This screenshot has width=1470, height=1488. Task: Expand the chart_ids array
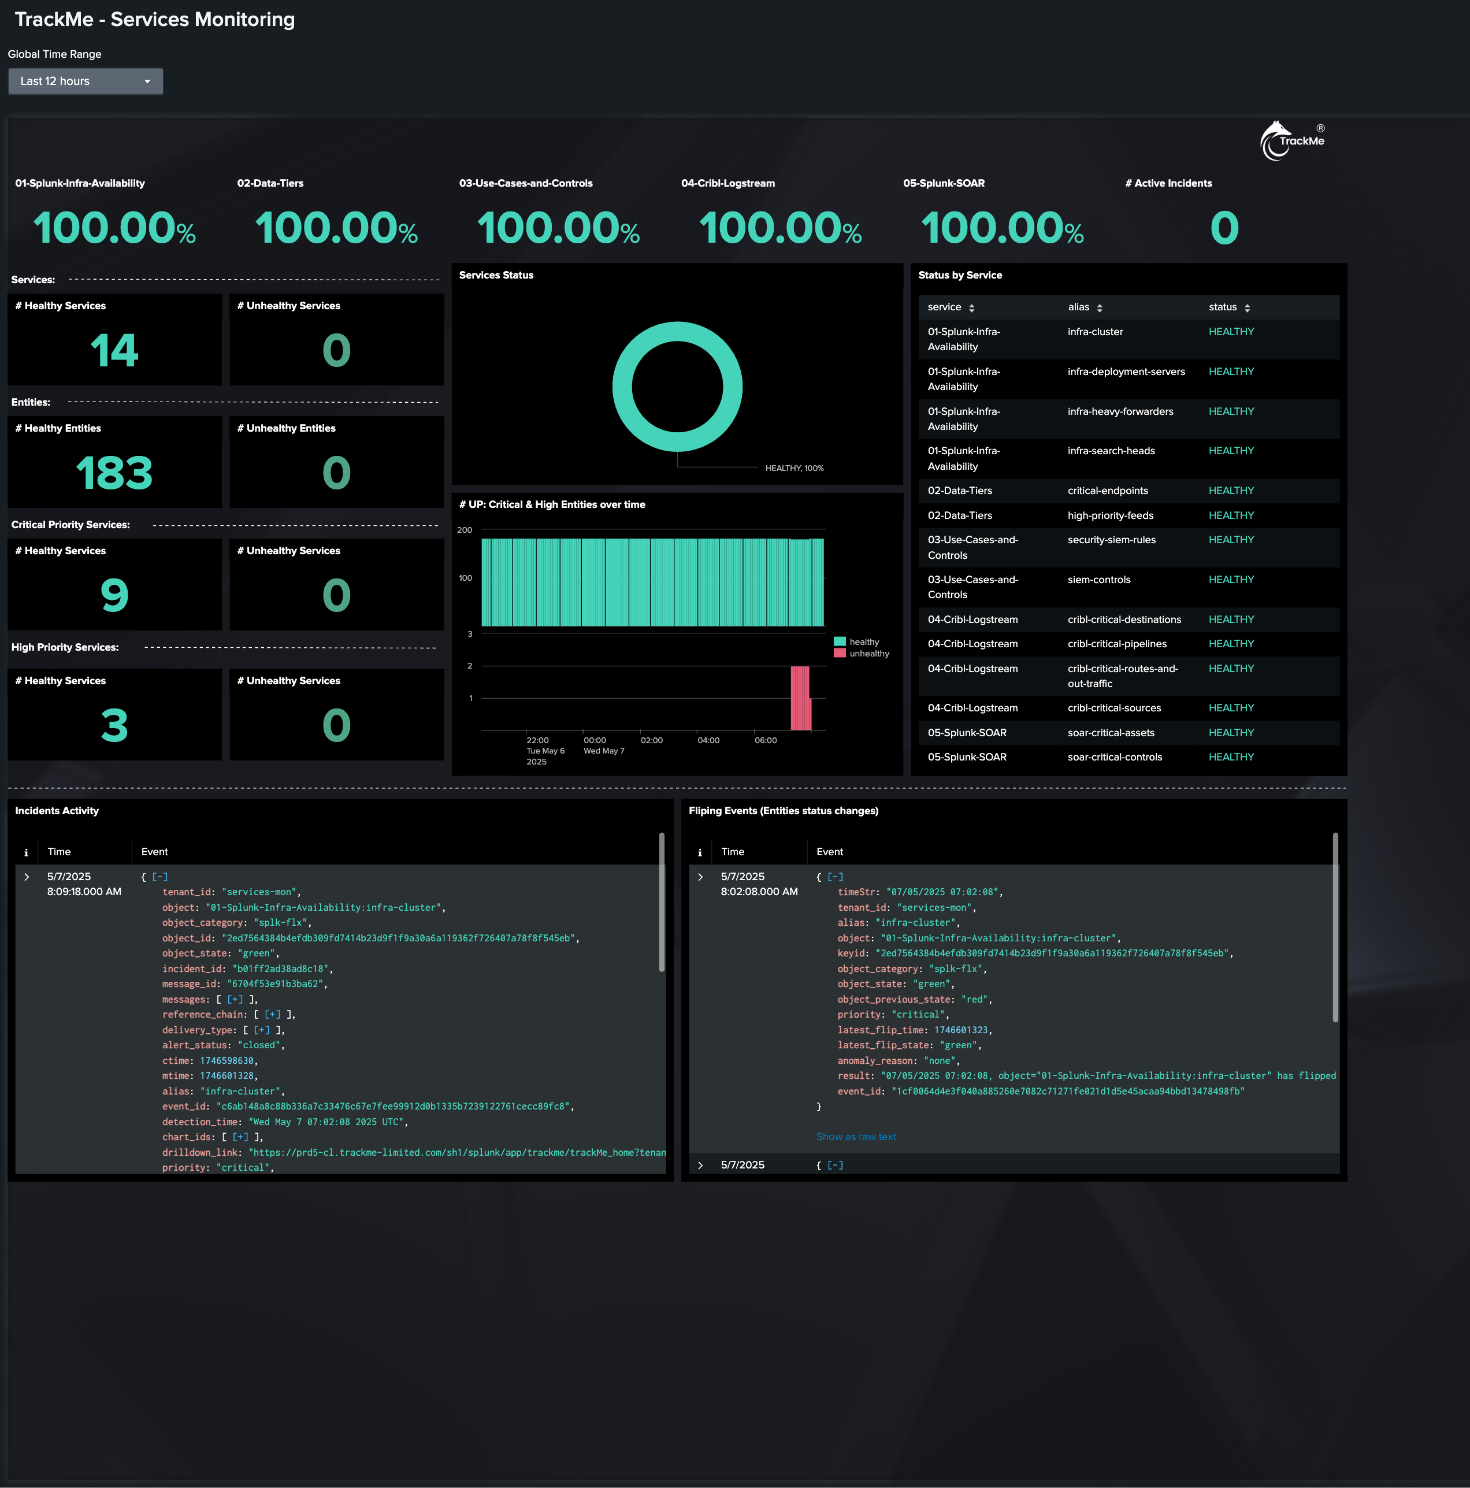point(240,1137)
